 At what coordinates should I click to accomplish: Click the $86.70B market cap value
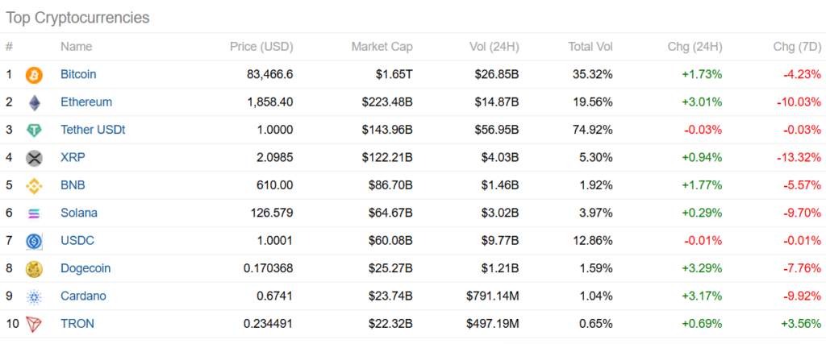390,185
